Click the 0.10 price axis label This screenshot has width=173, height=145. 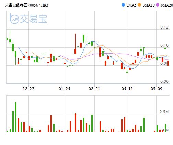(164, 45)
